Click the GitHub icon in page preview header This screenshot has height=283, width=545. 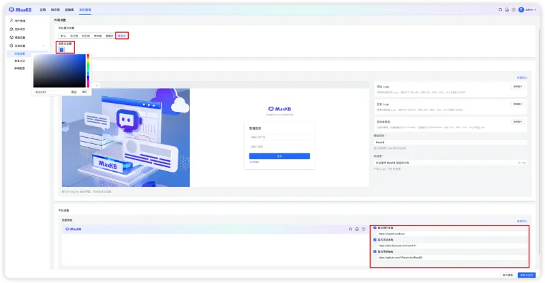click(x=350, y=229)
